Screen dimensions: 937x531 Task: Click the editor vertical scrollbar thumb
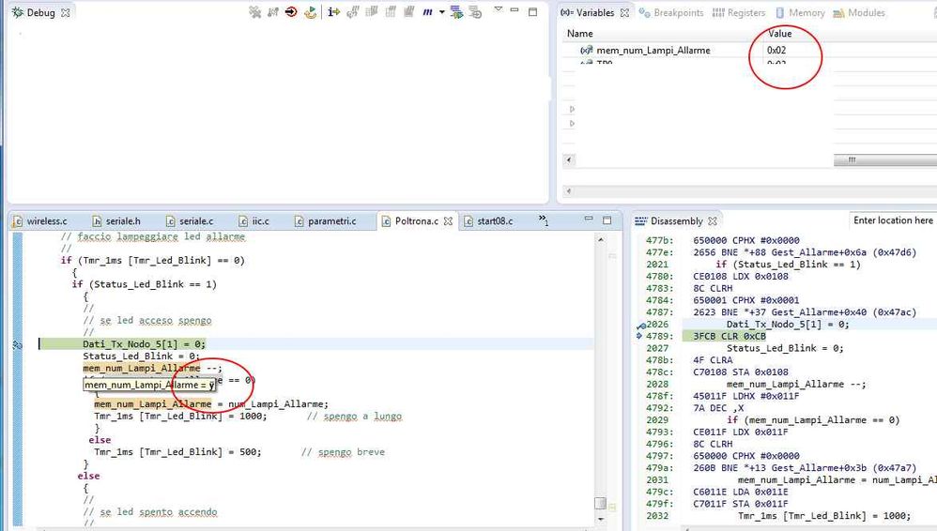click(x=601, y=503)
